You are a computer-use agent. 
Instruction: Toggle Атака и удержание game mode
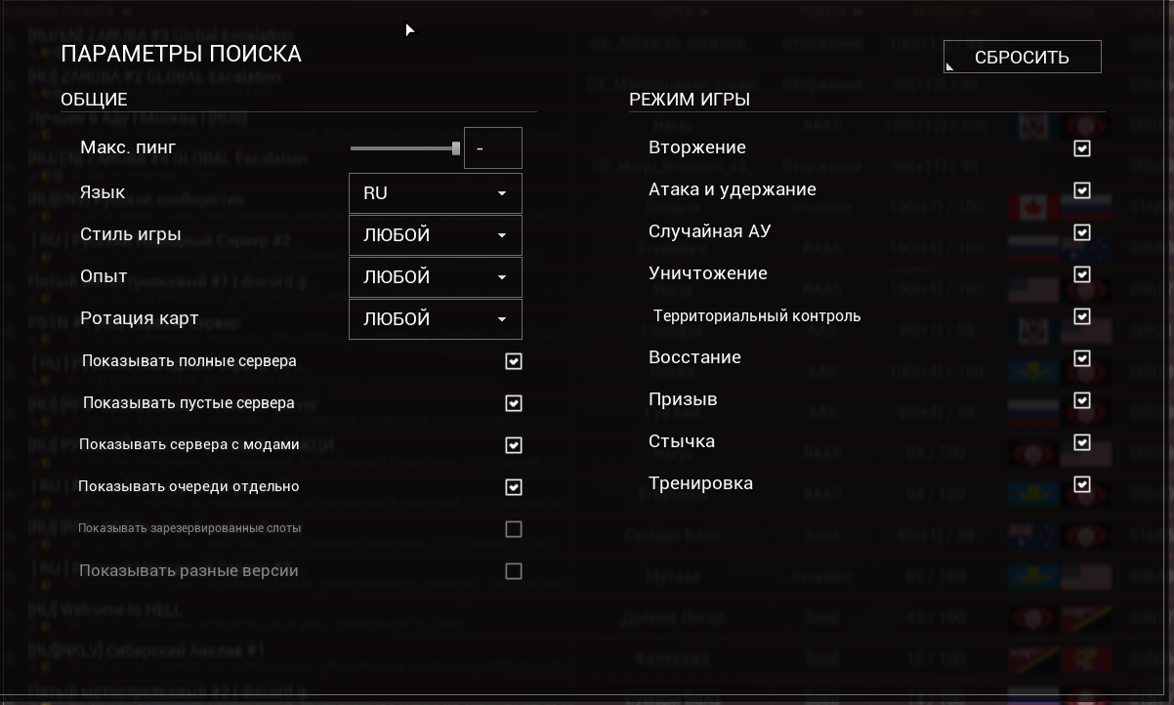coord(1082,190)
